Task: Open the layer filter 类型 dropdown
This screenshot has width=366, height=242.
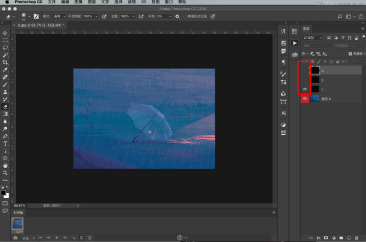Action: coord(312,38)
